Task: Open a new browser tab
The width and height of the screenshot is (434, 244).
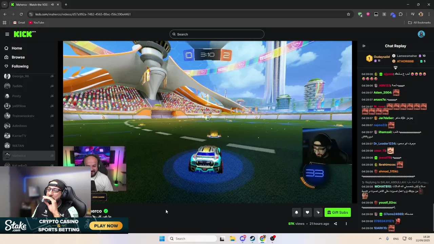Action: (66, 5)
